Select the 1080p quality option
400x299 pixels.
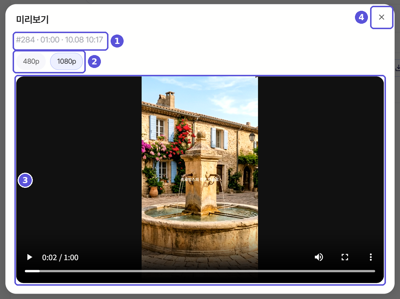click(x=67, y=62)
